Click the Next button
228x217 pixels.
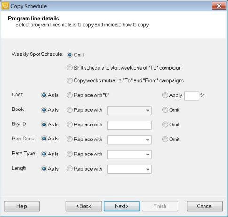click(x=122, y=206)
